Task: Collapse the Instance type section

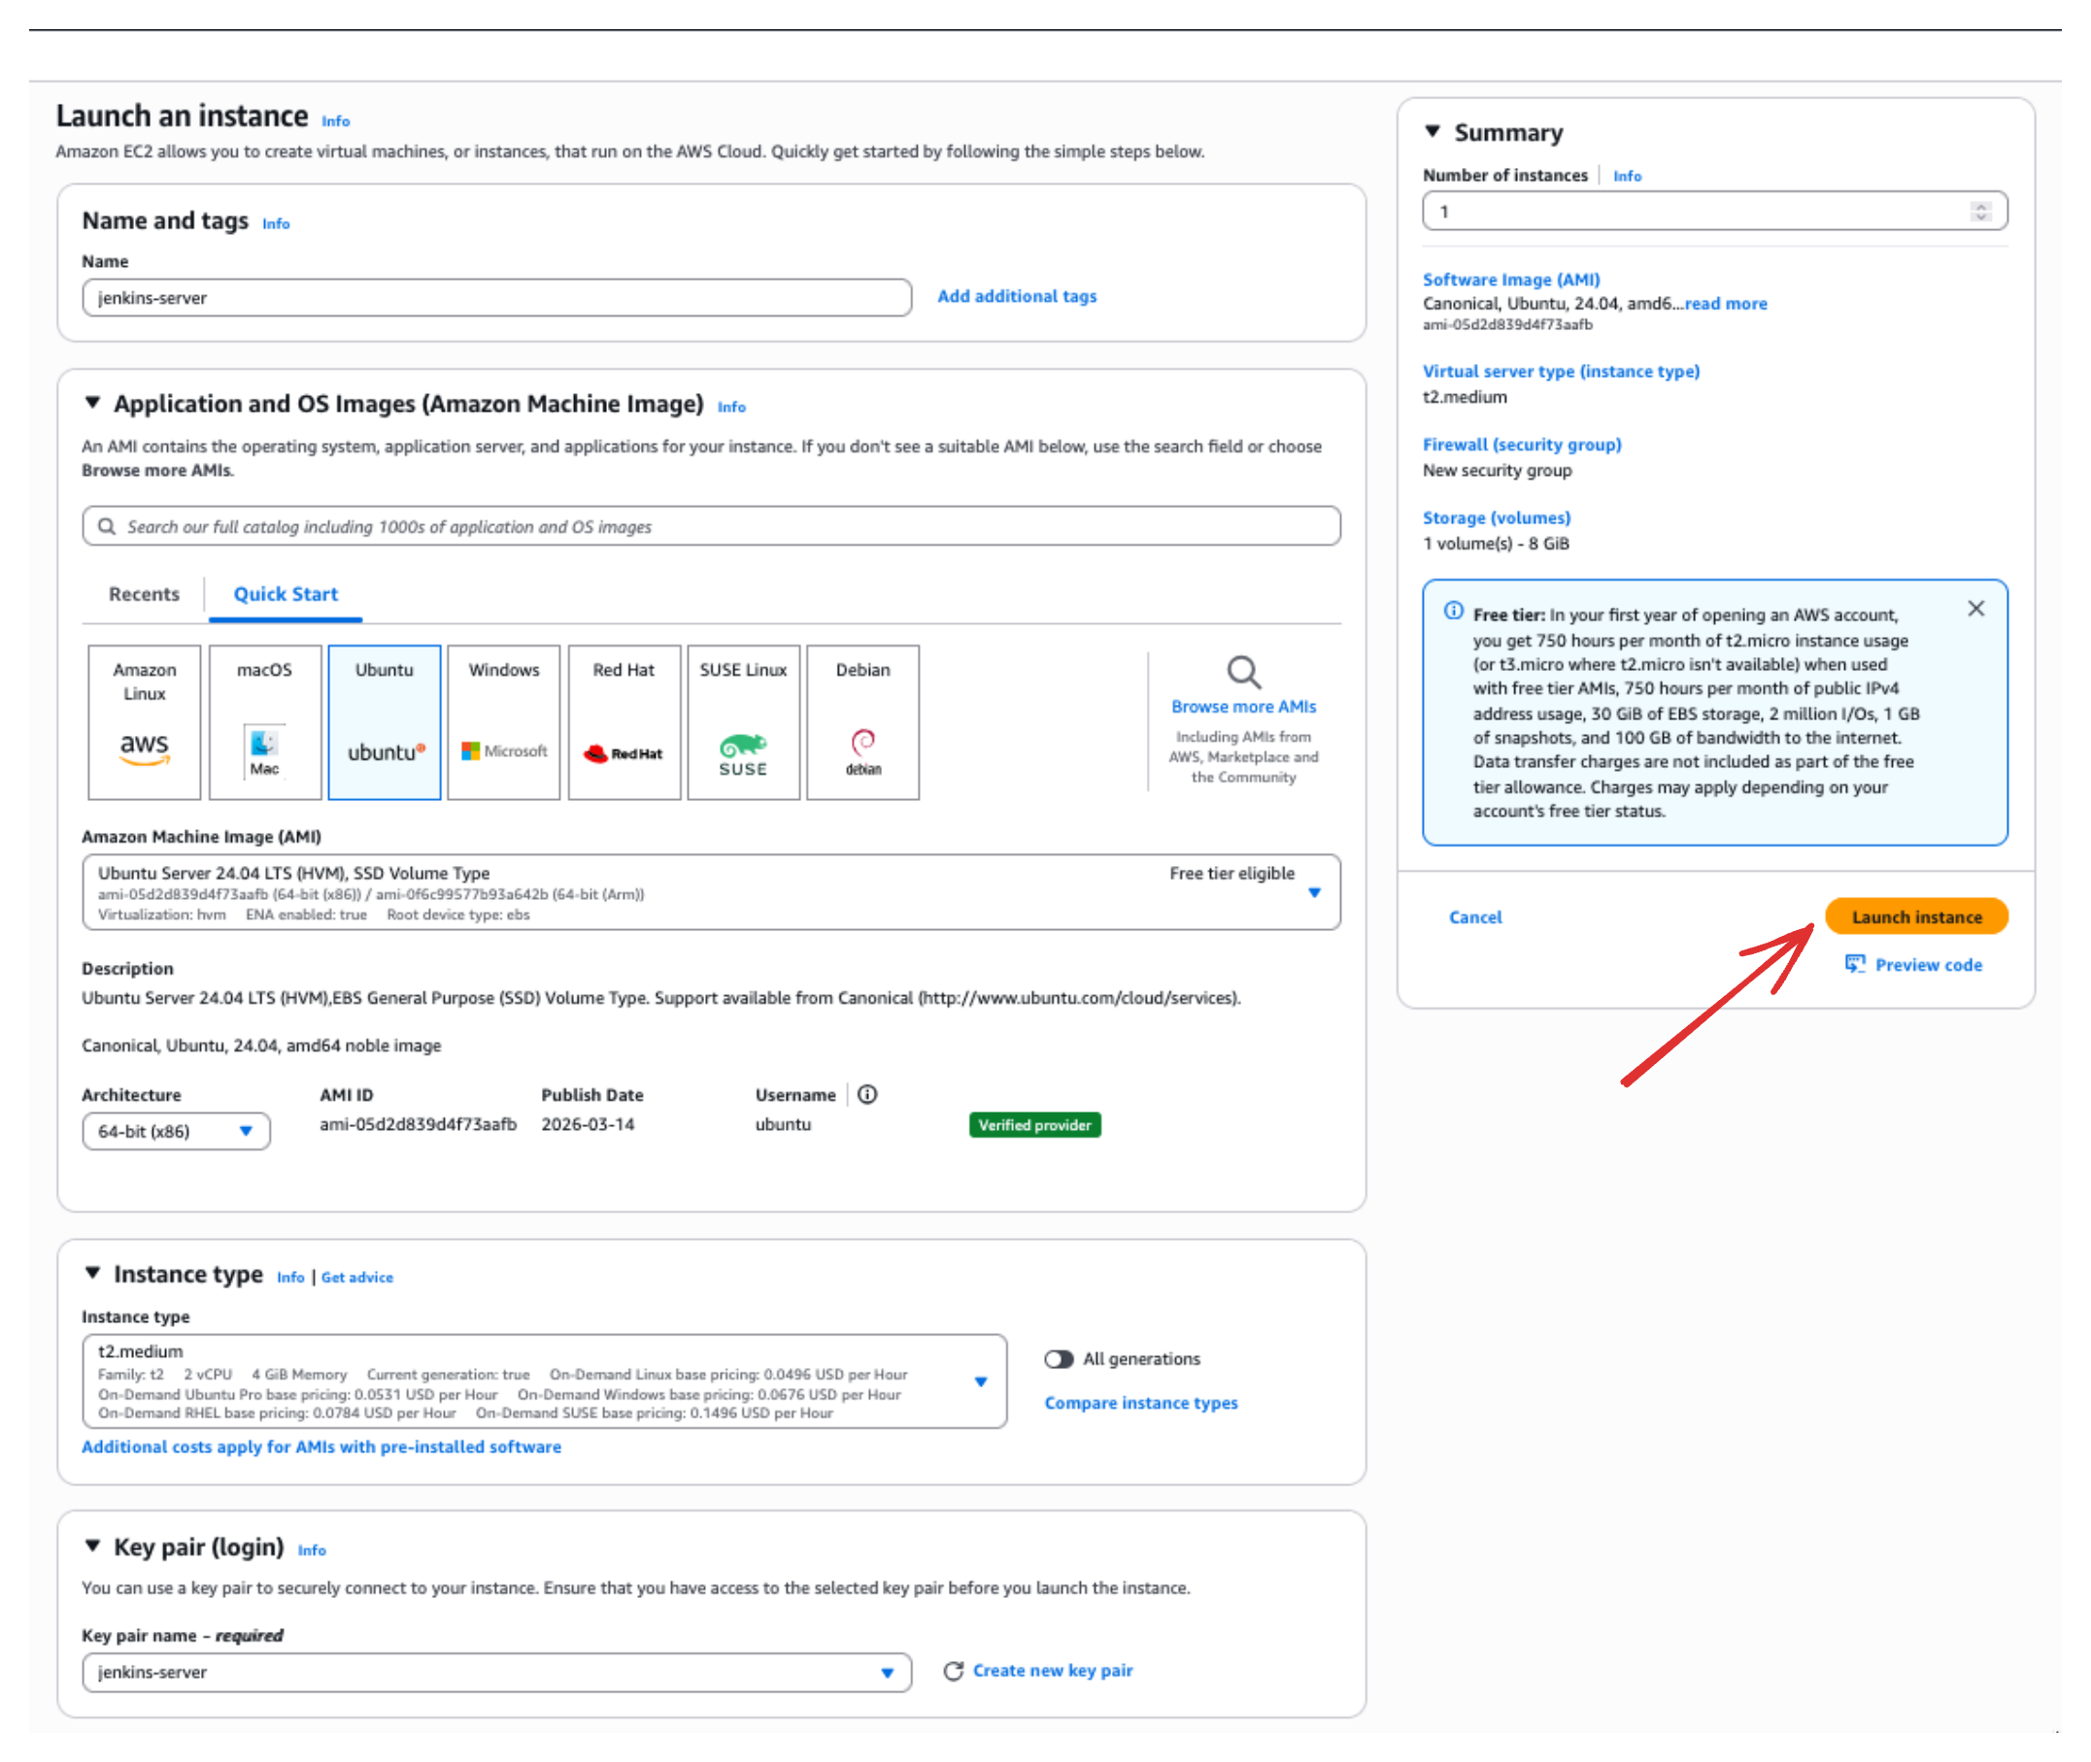Action: click(93, 1275)
